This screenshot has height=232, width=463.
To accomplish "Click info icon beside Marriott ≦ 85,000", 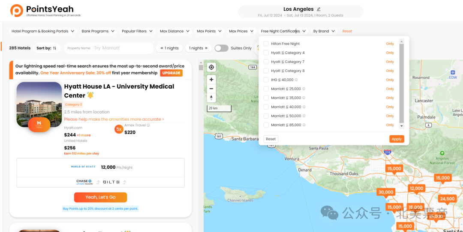I will (304, 125).
